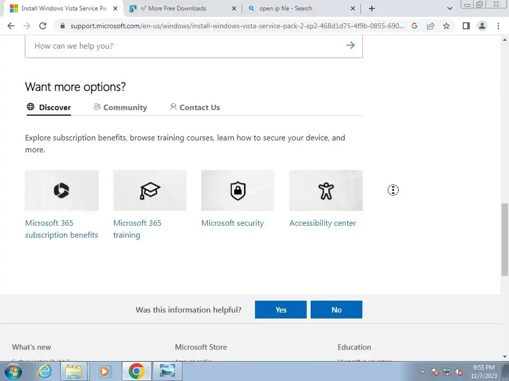Viewport: 509px width, 381px height.
Task: Click What's new footer heading
Action: [31, 347]
